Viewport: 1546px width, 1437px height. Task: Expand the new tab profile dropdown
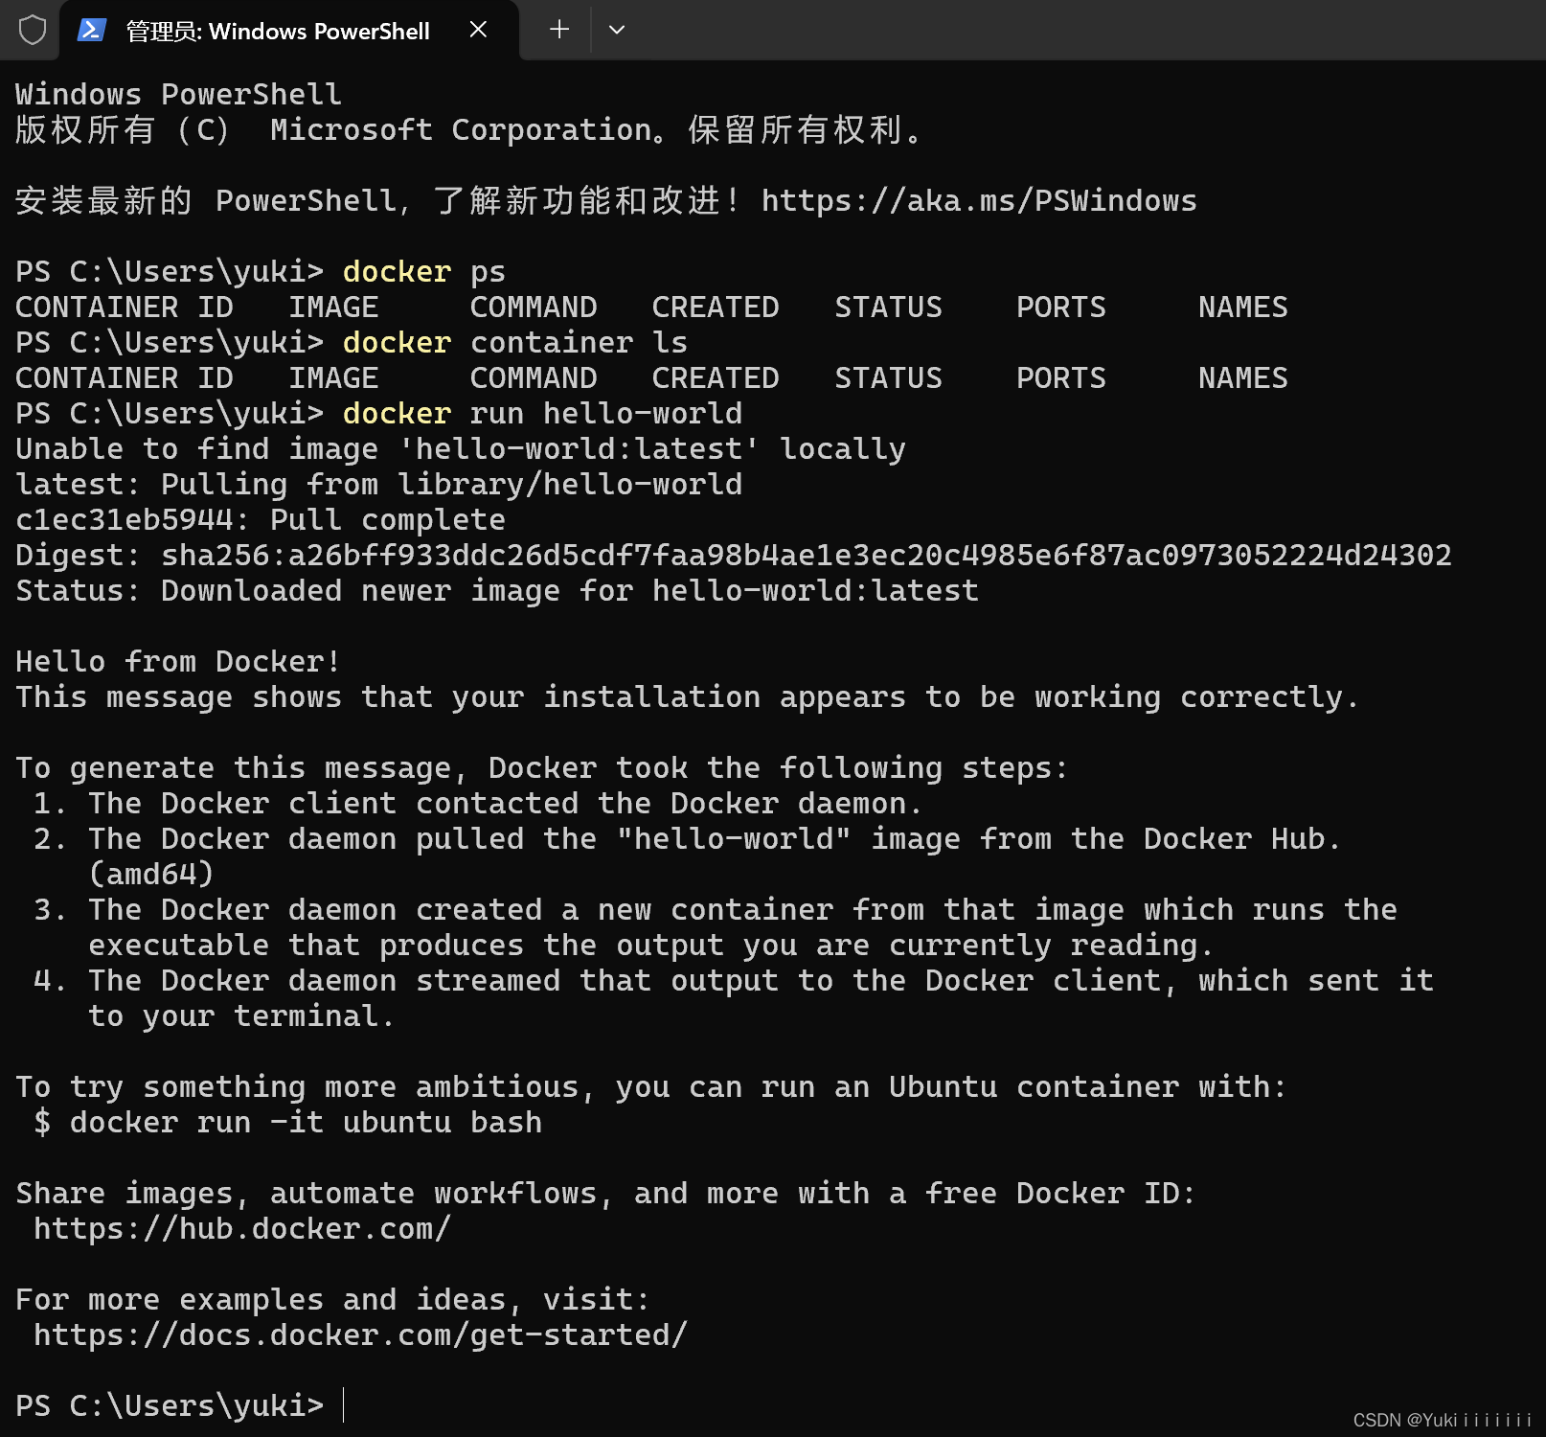tap(617, 30)
